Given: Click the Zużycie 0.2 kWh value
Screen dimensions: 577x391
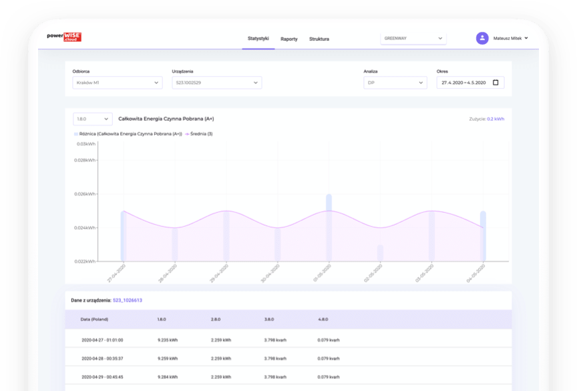Looking at the screenshot, I should click(x=496, y=119).
